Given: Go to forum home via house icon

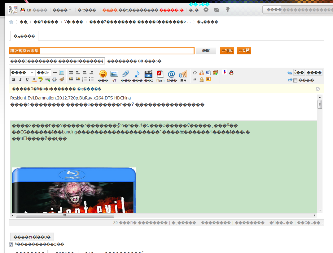Looking at the screenshot, I should pos(11,22).
